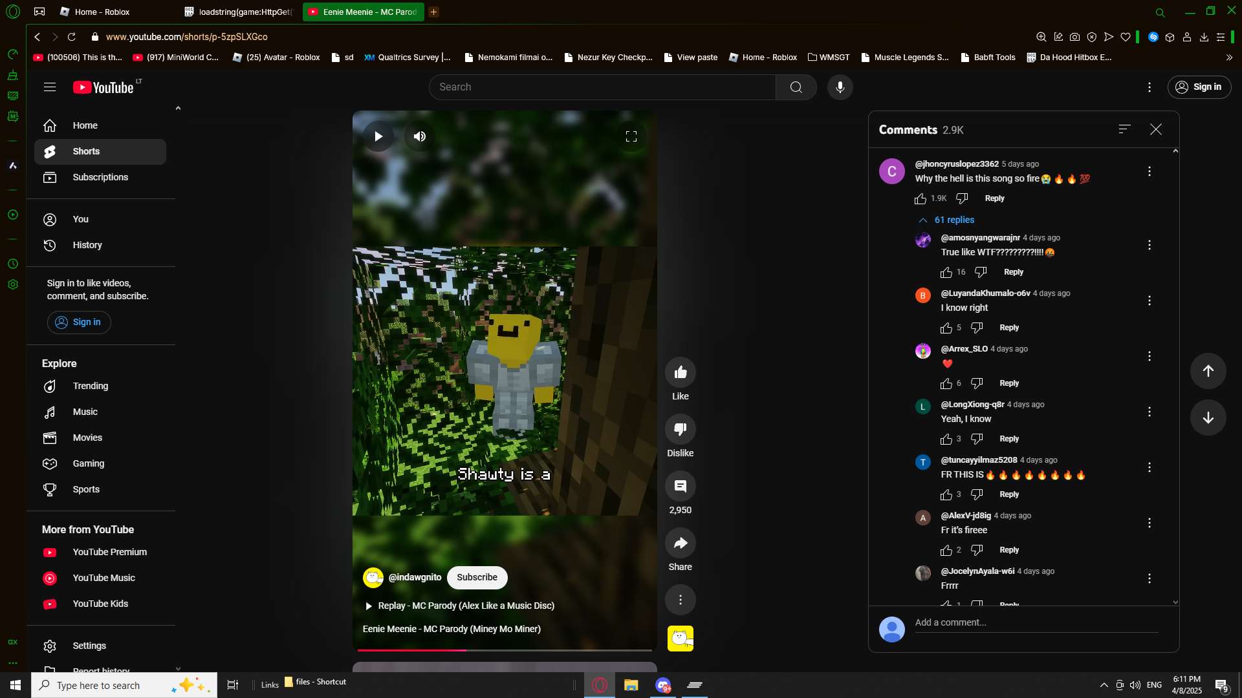Mute the video volume
This screenshot has height=698, width=1242.
(x=420, y=136)
